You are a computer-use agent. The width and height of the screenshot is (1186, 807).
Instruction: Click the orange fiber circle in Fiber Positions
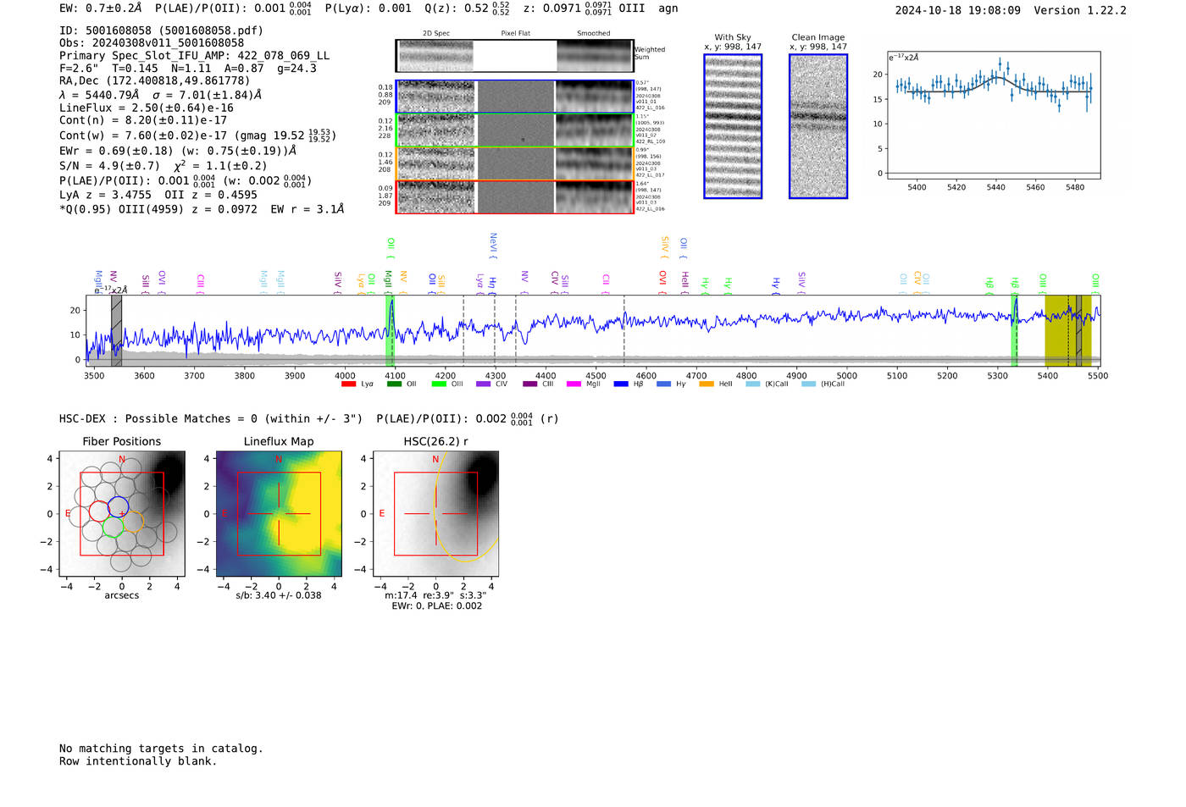coord(134,522)
